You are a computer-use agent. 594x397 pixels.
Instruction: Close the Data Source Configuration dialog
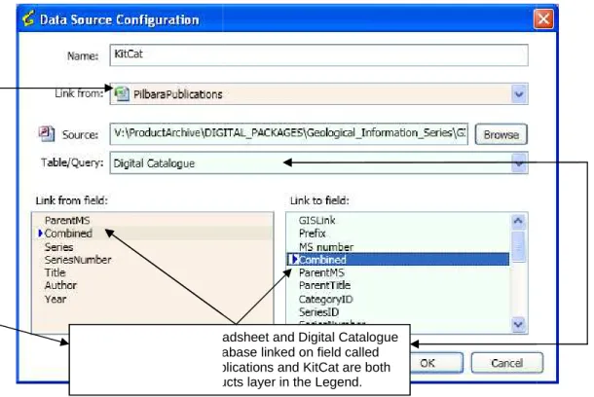point(543,18)
